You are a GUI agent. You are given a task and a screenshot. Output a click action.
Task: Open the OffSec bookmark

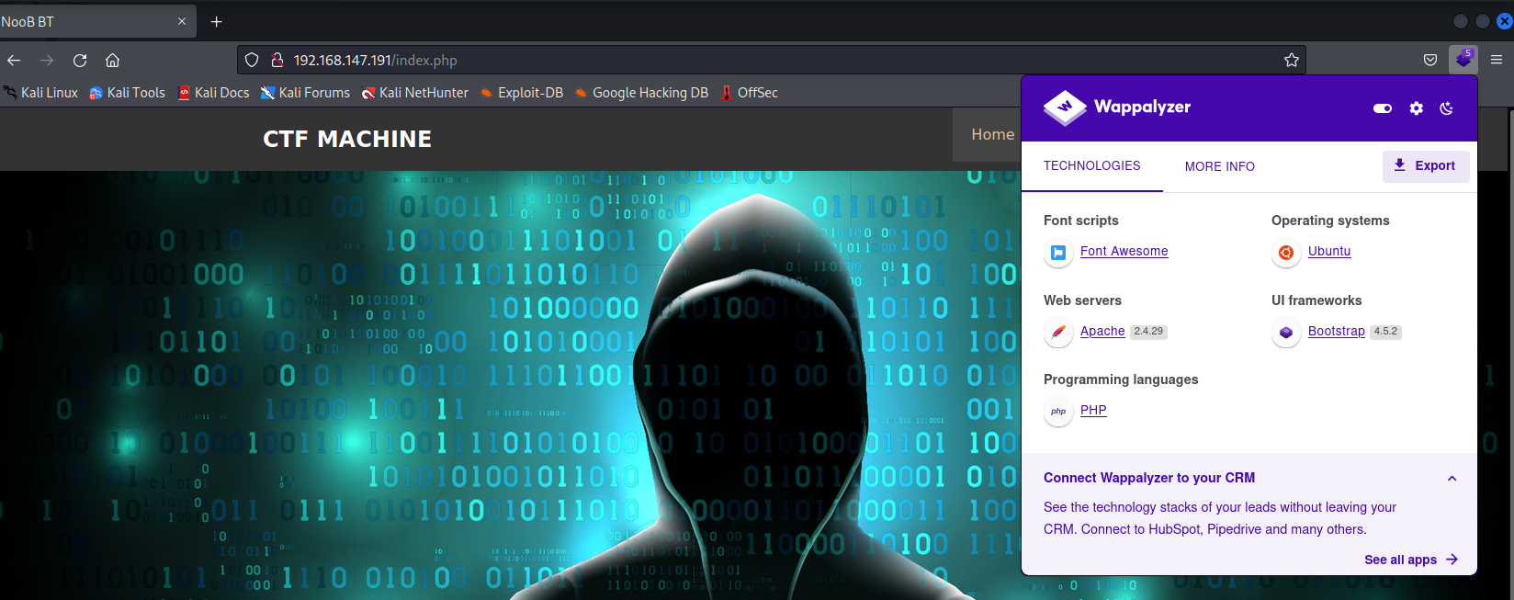point(749,93)
